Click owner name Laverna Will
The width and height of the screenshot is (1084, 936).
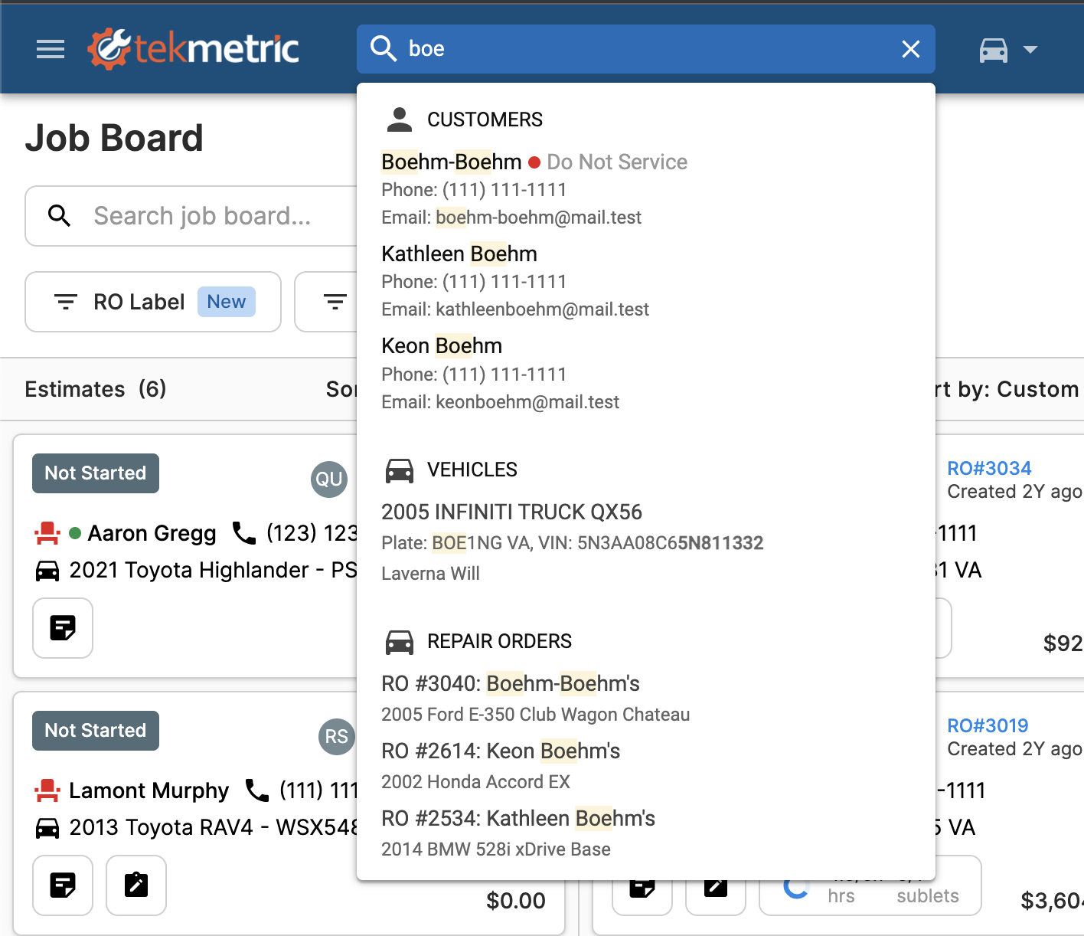click(x=430, y=574)
